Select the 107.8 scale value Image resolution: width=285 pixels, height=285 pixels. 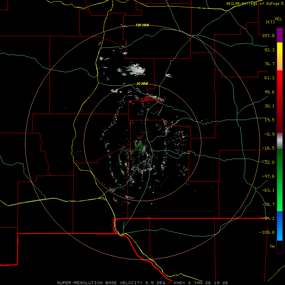268,35
